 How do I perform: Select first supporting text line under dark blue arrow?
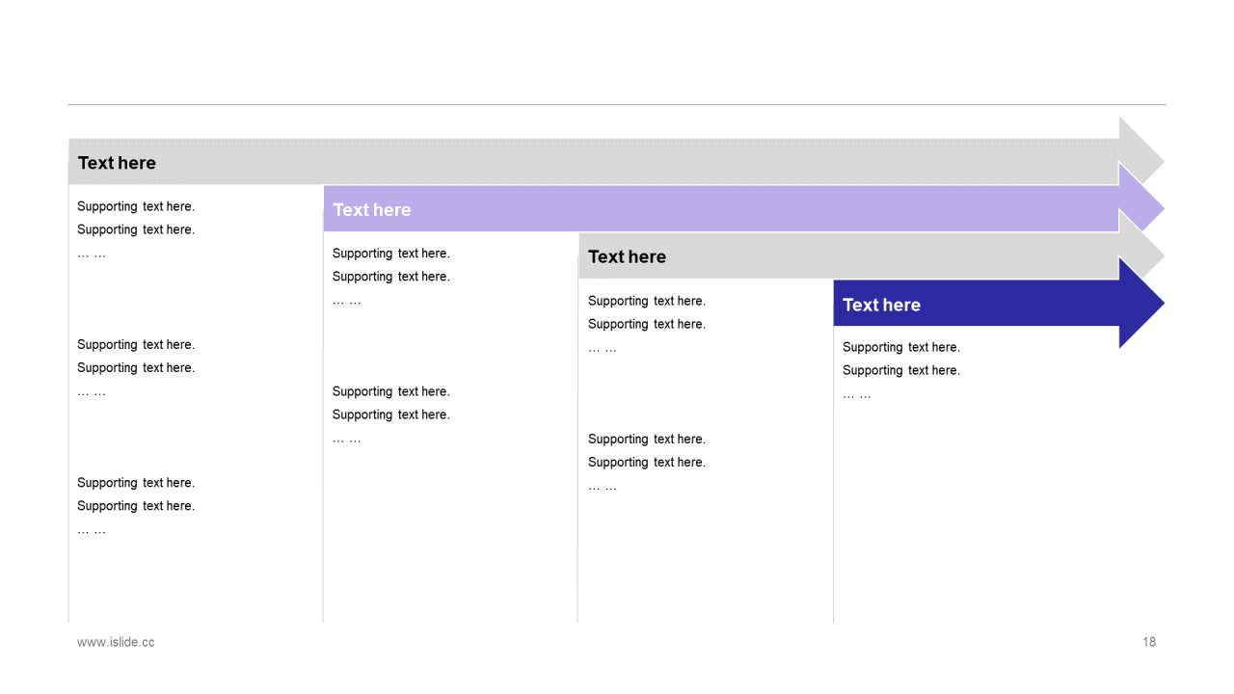pos(901,347)
